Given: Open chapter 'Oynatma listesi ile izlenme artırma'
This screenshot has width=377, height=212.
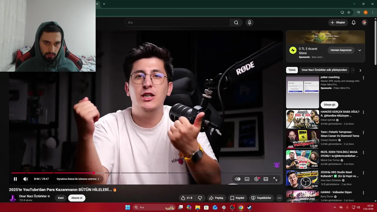Looking at the screenshot, I should [78, 179].
